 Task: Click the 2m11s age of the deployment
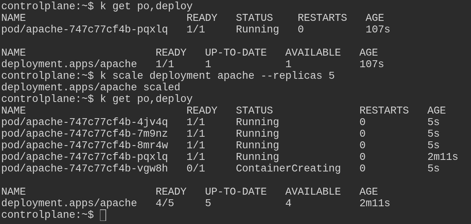tap(374, 204)
